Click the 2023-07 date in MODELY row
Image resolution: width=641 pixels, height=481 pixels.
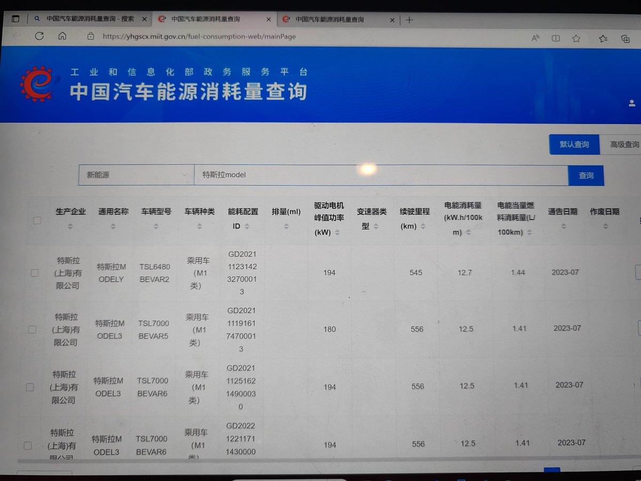(565, 272)
